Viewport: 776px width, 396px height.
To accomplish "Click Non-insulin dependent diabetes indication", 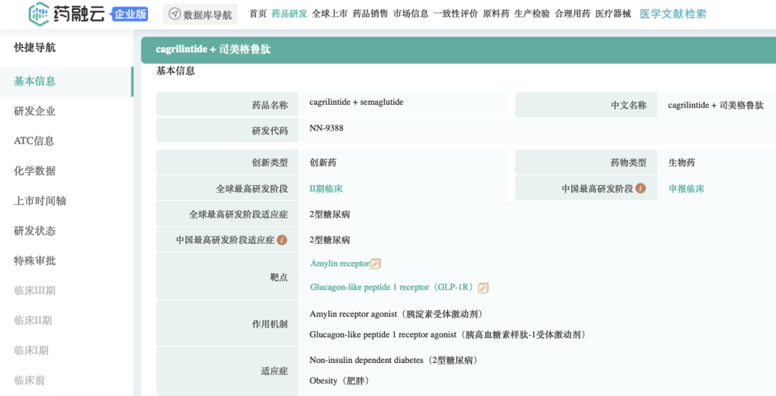I will coord(394,360).
